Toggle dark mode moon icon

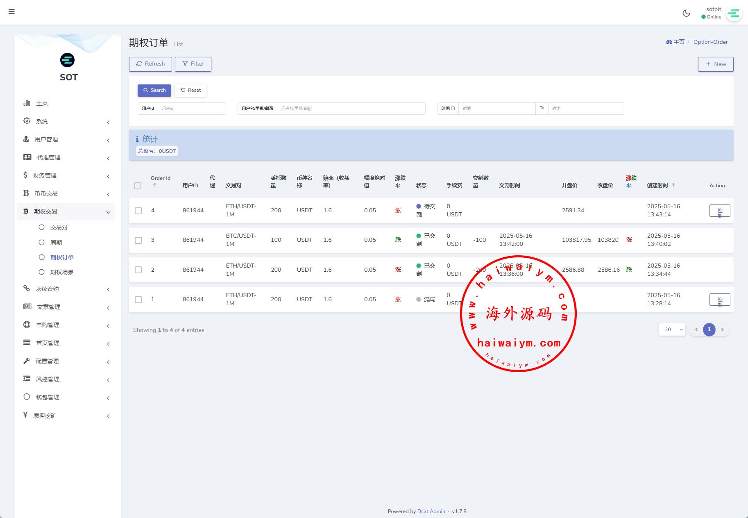tap(686, 13)
